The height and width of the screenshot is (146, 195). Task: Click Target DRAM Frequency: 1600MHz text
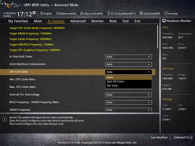30,33
